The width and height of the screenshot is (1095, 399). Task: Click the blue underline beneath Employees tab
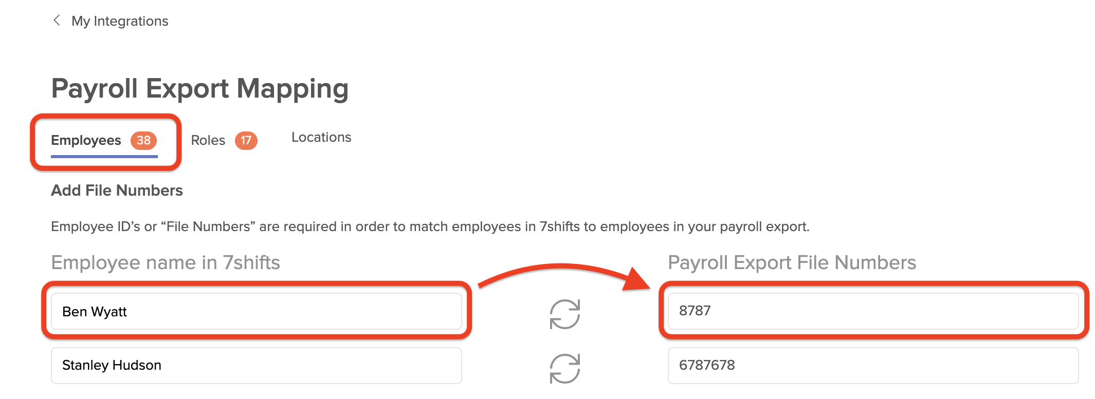pyautogui.click(x=104, y=156)
